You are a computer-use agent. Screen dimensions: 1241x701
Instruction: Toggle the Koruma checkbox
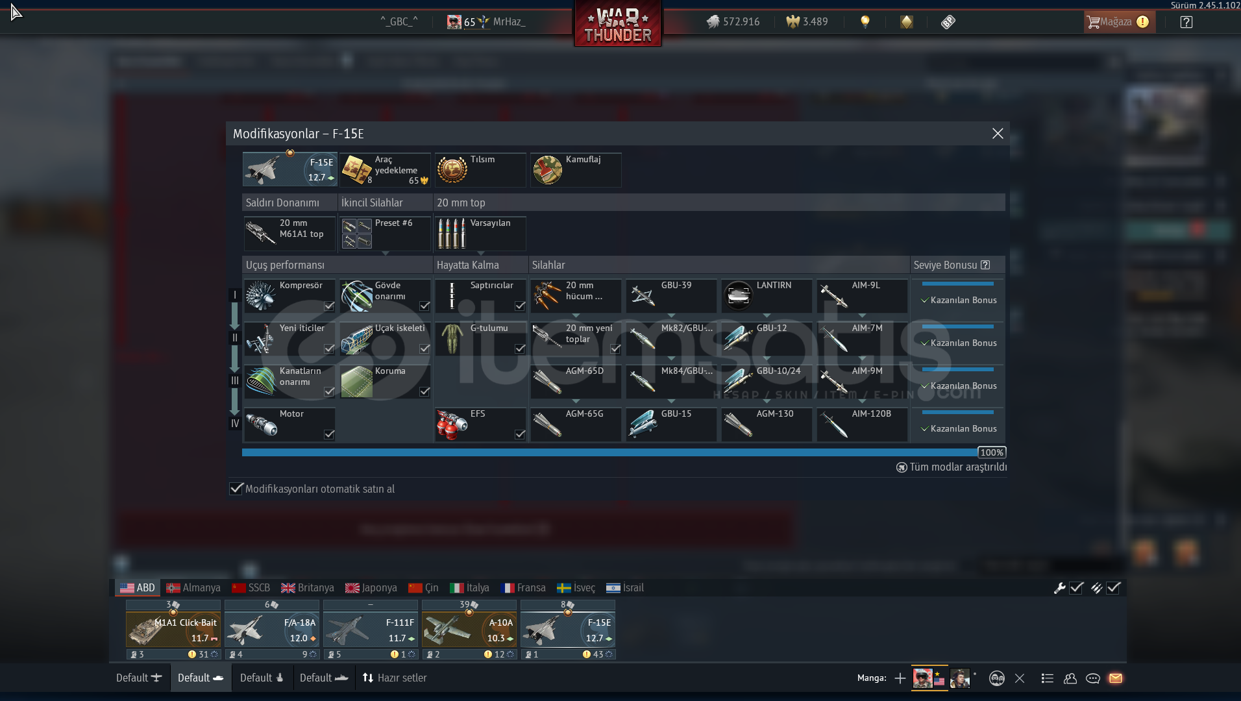424,391
